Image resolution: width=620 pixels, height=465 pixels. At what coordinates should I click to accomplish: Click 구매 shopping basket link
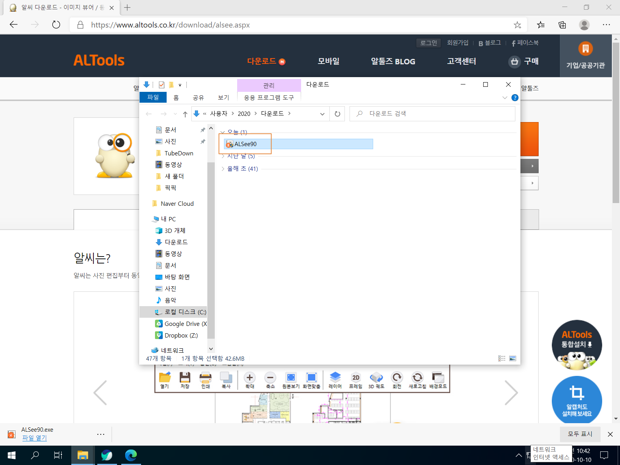pyautogui.click(x=524, y=61)
